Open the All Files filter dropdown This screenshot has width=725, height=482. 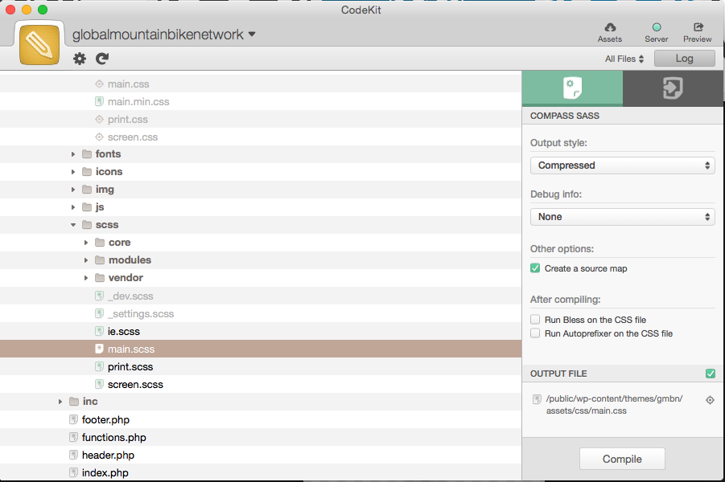tap(624, 59)
